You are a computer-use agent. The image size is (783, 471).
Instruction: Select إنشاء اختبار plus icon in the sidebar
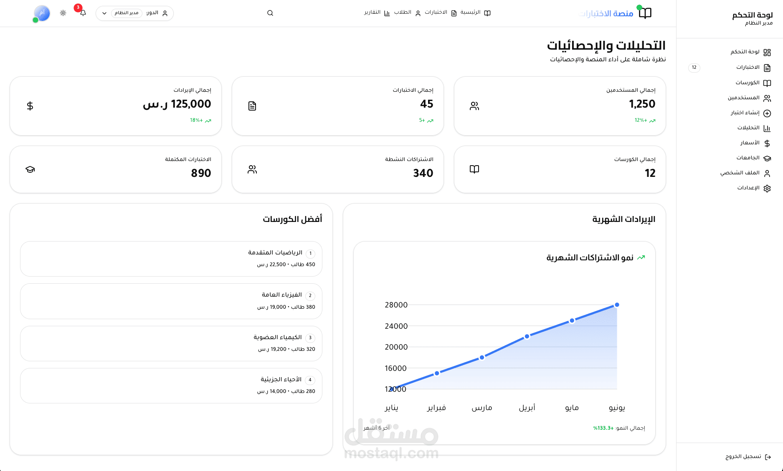point(767,113)
